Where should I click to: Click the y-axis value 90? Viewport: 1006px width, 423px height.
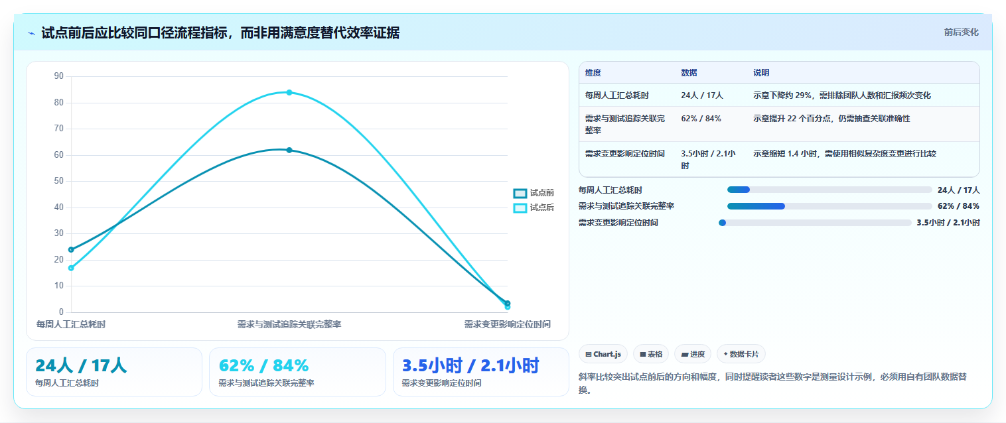pos(58,76)
